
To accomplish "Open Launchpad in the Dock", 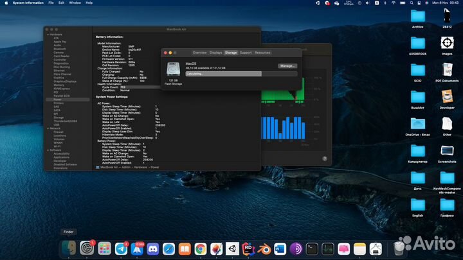I will [105, 249].
